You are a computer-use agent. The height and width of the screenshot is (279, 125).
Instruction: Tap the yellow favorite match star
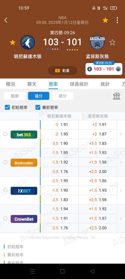tap(105, 20)
